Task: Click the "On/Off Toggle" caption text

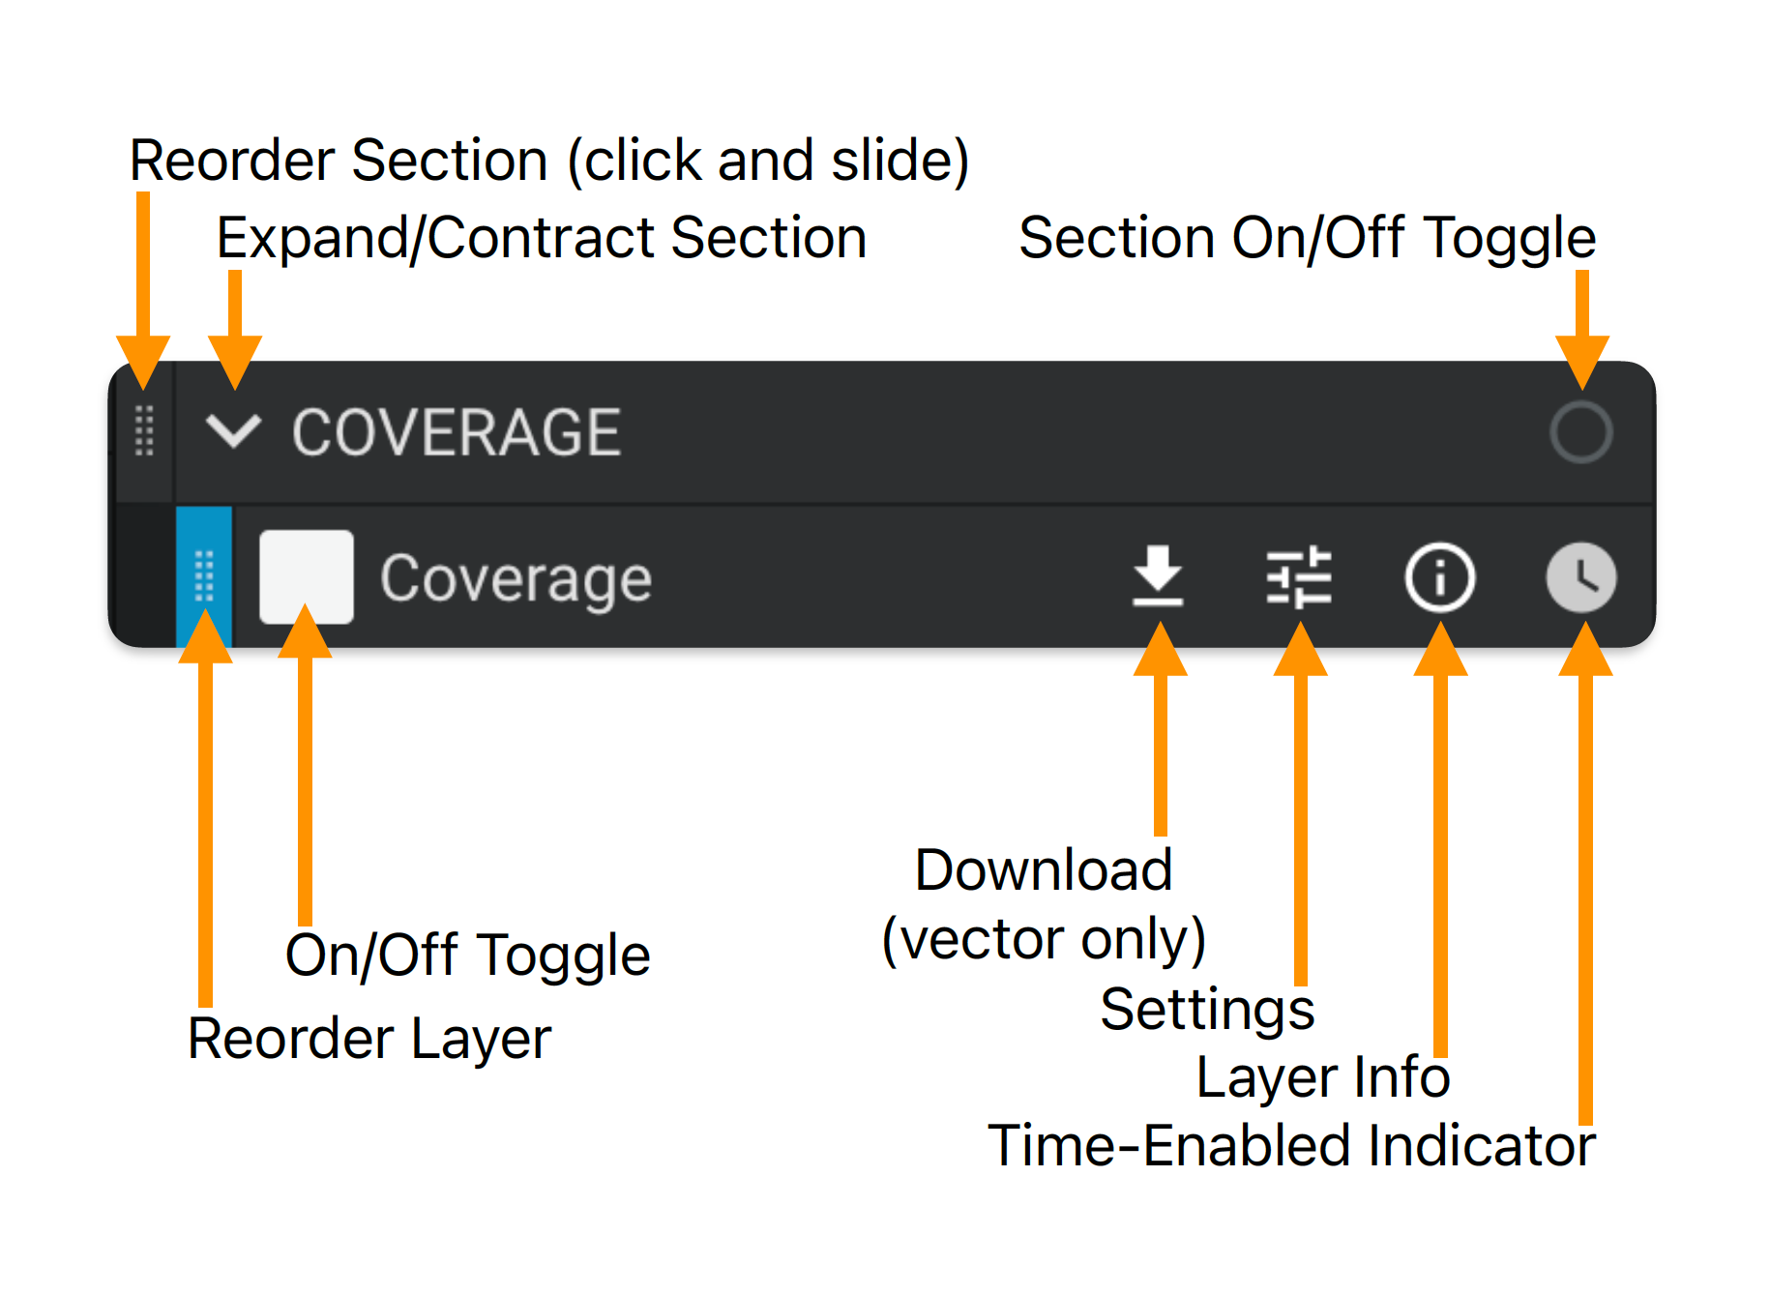Action: click(467, 956)
